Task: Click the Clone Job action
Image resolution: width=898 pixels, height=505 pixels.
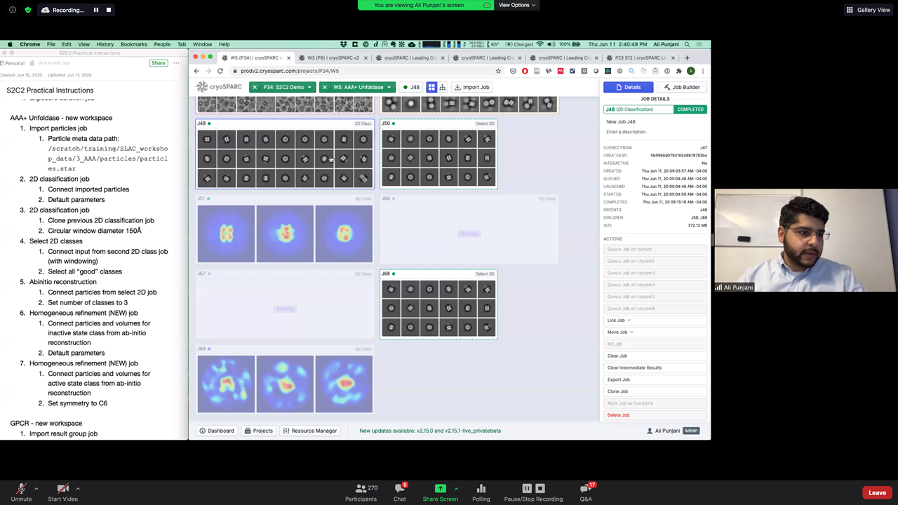Action: click(618, 391)
